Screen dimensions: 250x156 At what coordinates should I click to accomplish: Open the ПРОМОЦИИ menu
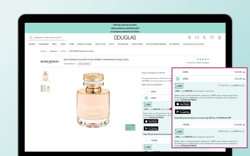[123, 44]
